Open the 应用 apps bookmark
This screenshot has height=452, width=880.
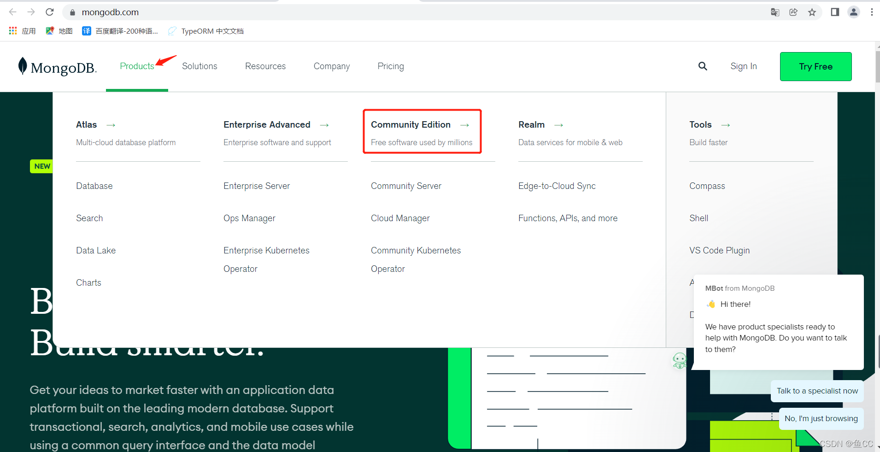click(22, 31)
